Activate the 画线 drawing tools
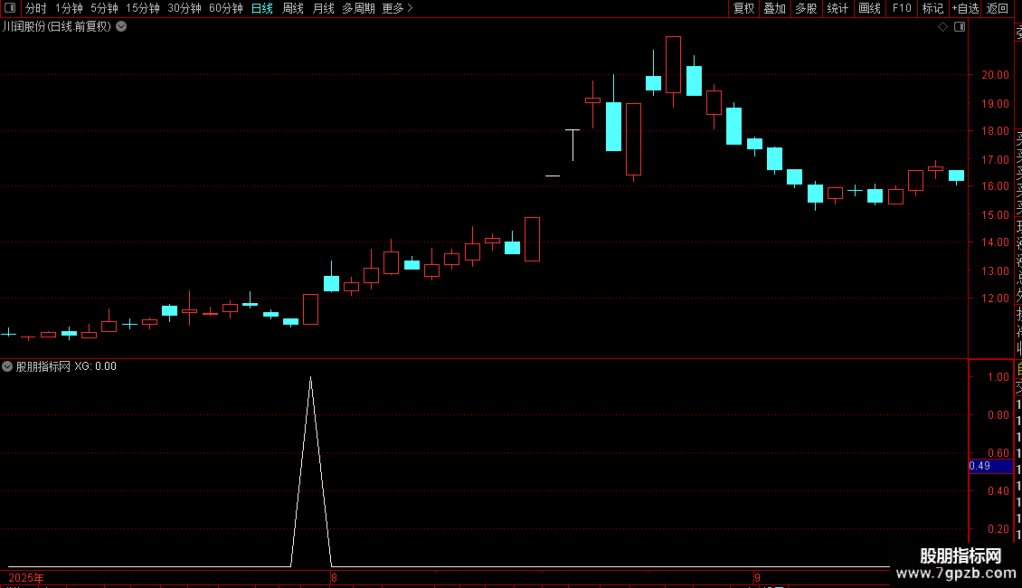This screenshot has height=588, width=1022. (x=869, y=8)
